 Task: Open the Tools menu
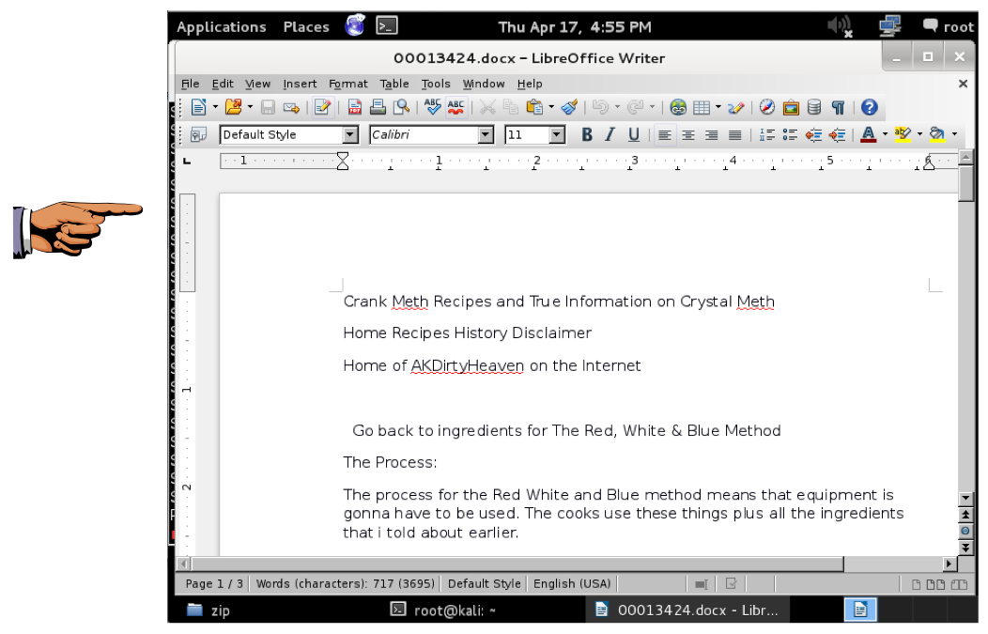coord(436,84)
